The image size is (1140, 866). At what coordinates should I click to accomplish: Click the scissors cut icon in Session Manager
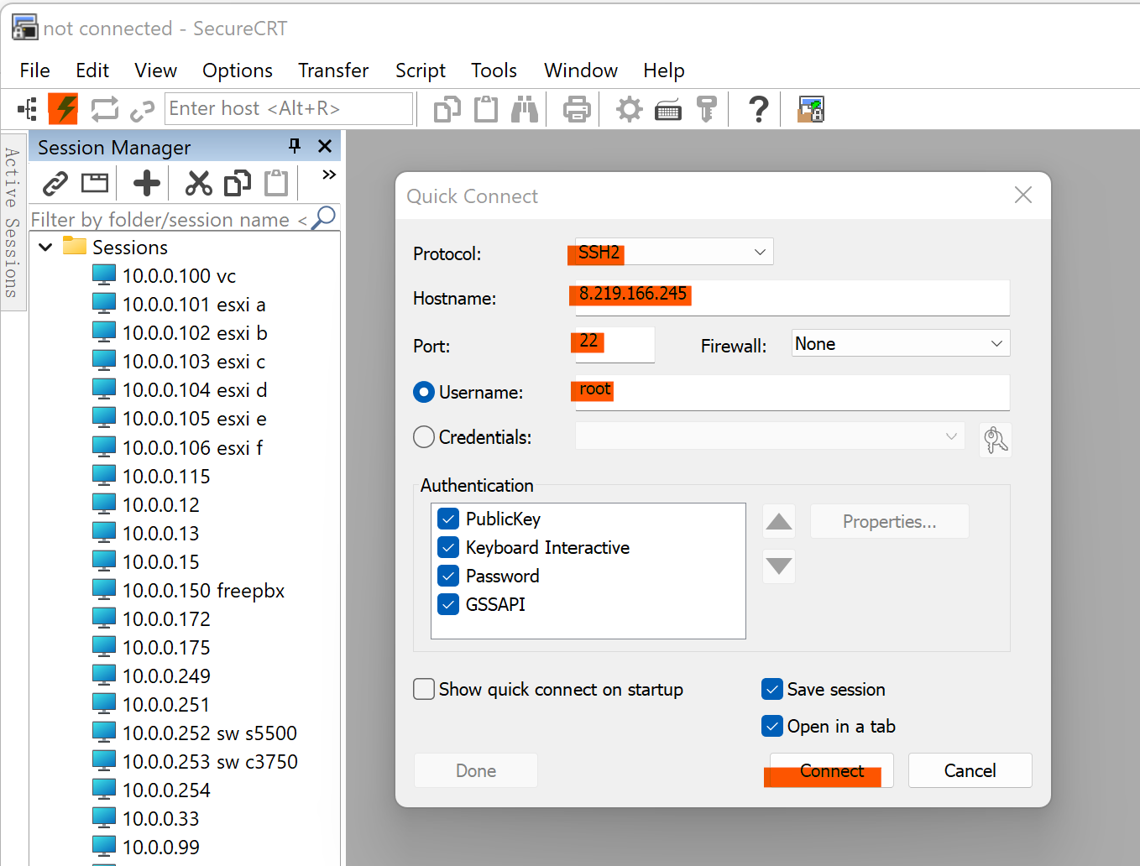[198, 182]
